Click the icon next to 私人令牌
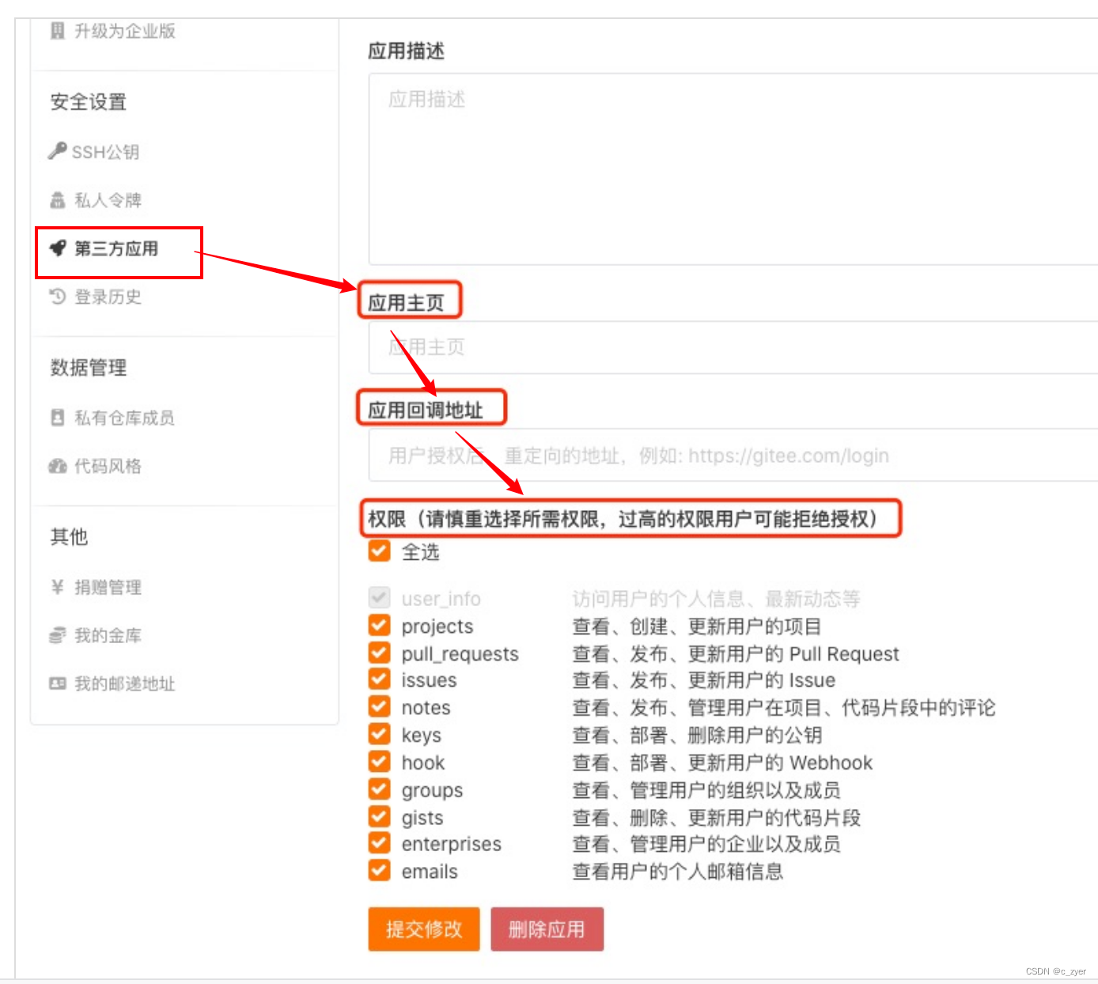This screenshot has width=1098, height=984. 57,200
